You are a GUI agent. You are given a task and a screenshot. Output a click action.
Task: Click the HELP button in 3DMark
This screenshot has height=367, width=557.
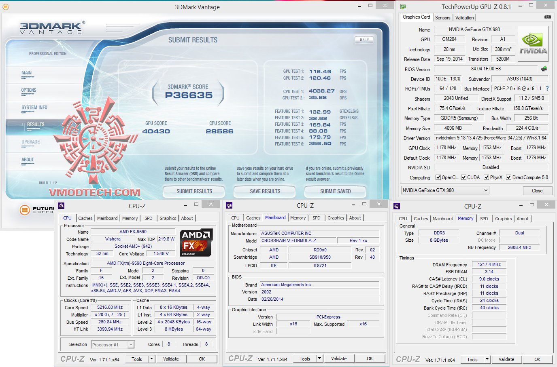pos(364,40)
